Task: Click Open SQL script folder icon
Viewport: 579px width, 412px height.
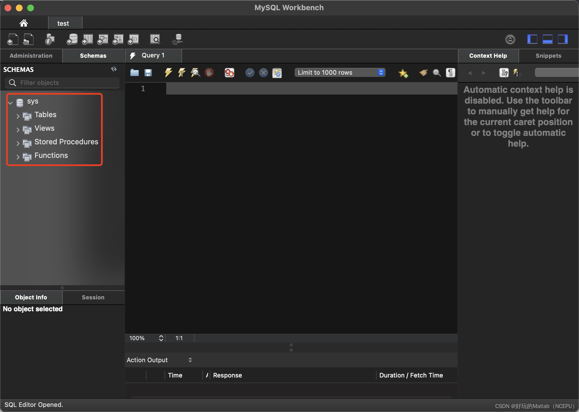Action: pos(134,73)
